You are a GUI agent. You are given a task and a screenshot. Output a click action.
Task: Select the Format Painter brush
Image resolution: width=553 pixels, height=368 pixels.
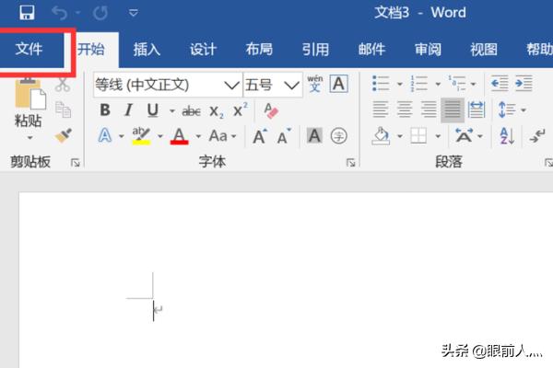[64, 135]
